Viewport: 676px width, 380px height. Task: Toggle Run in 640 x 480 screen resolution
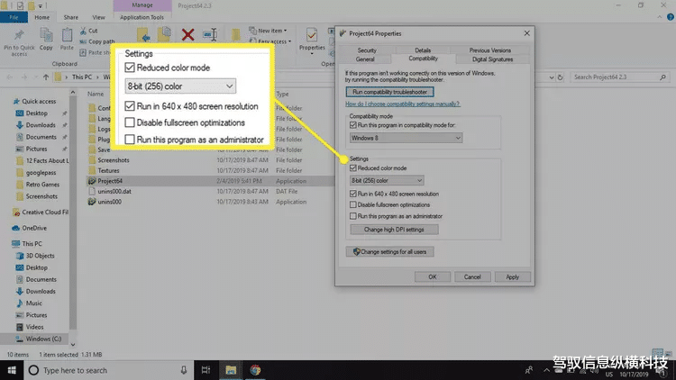pos(353,194)
